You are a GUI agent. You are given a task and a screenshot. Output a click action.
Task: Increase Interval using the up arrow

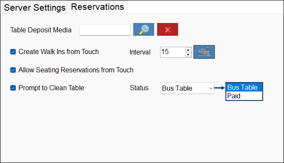188,50
